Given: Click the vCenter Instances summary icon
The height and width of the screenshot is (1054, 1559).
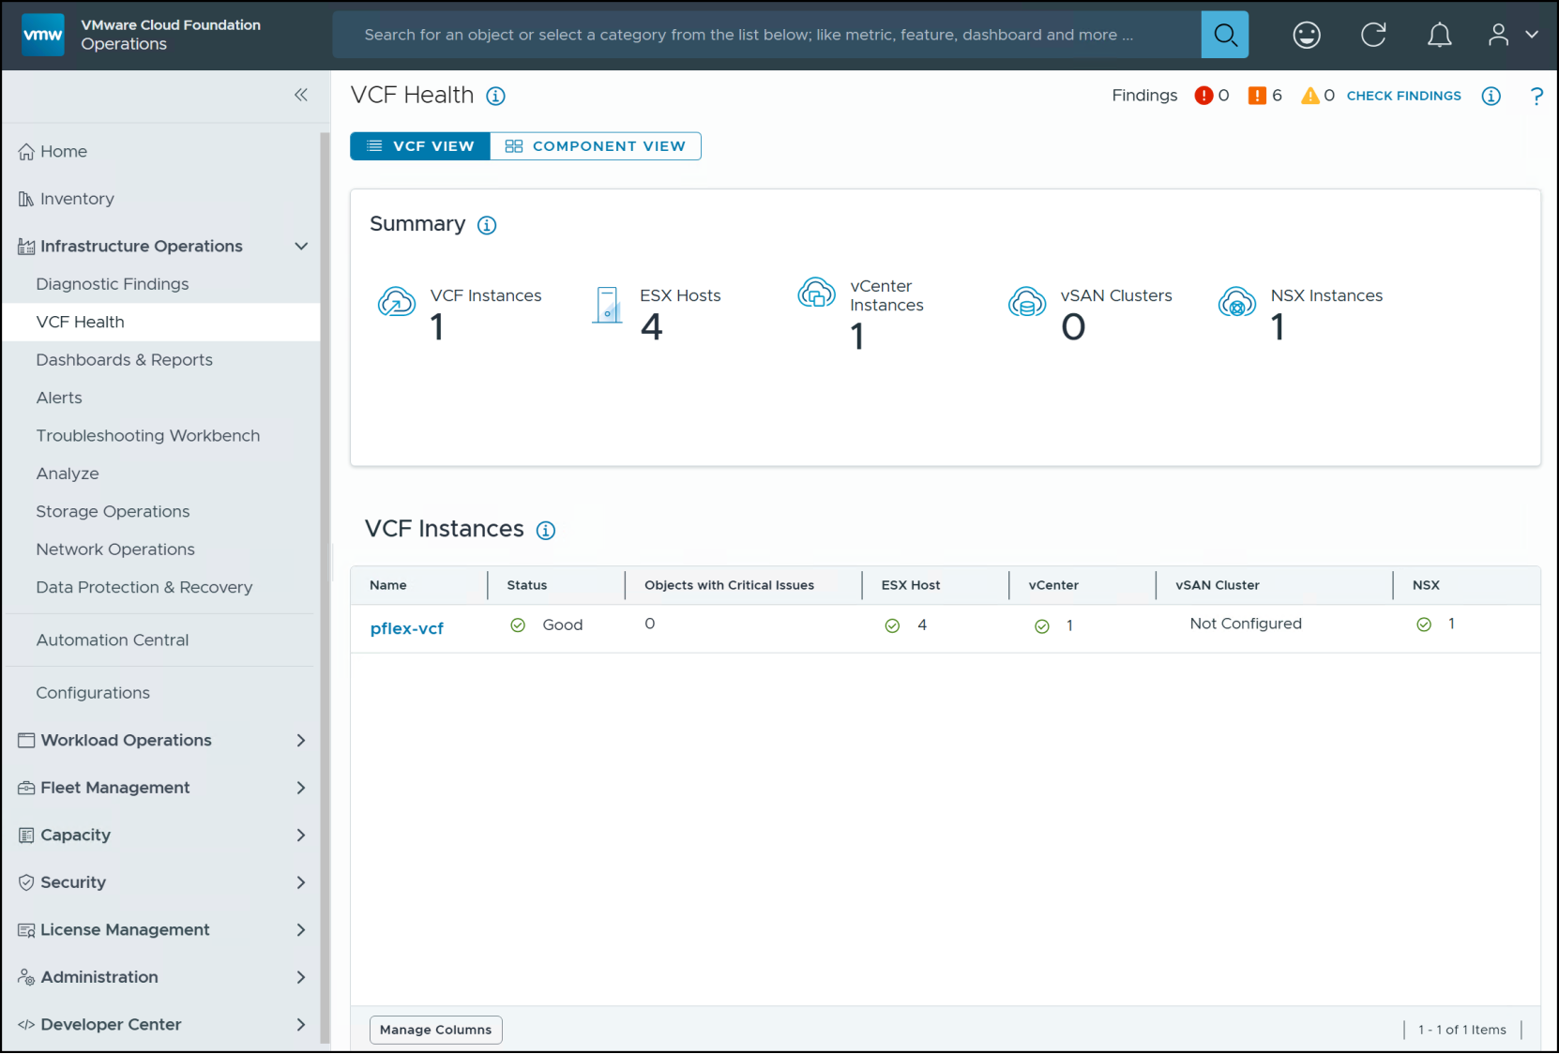Looking at the screenshot, I should [x=817, y=293].
